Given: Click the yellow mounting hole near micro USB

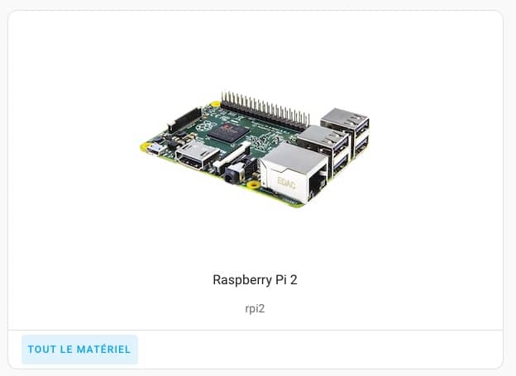Looking at the screenshot, I should tap(145, 145).
